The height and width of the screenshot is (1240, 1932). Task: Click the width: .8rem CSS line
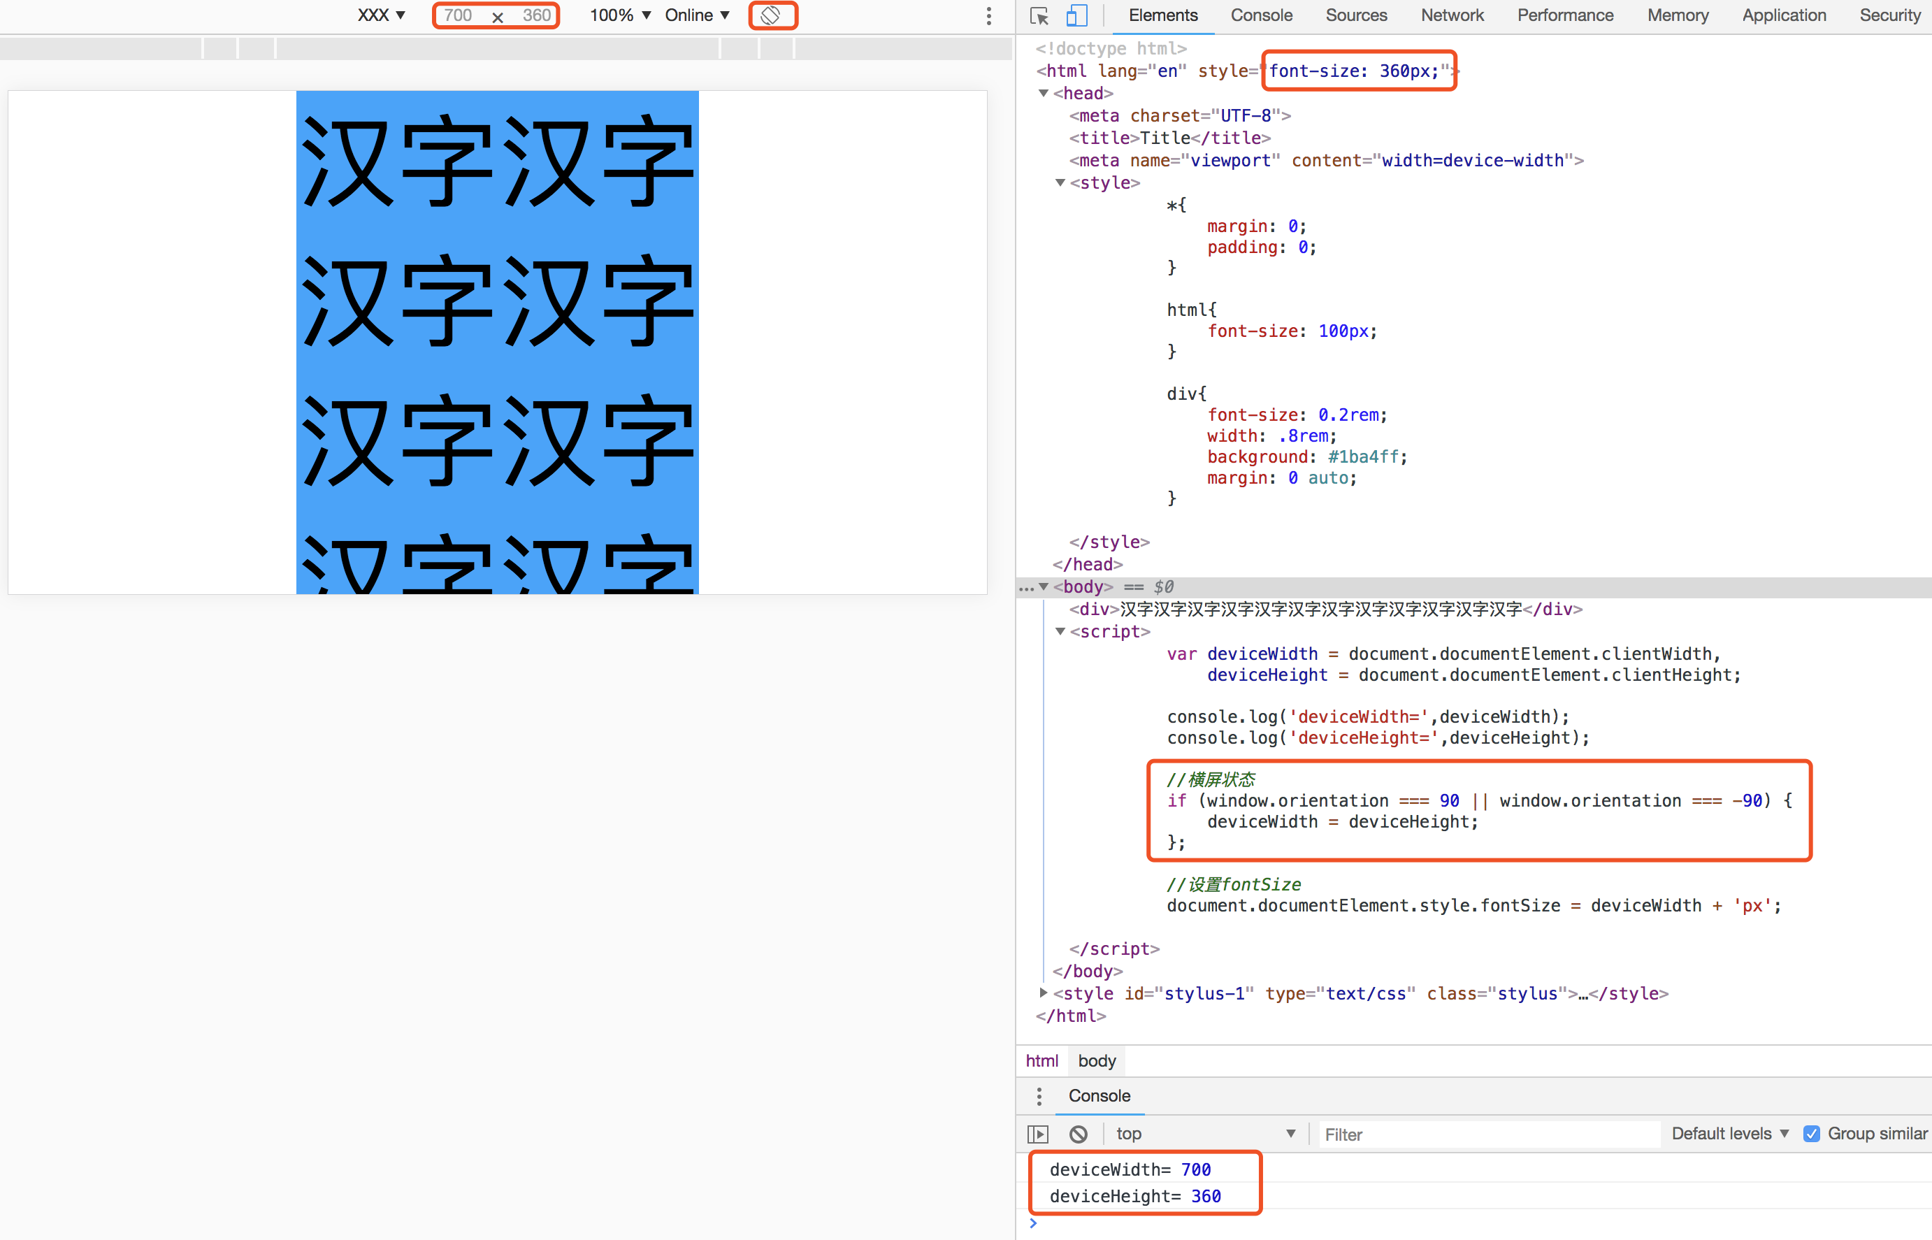click(1272, 435)
